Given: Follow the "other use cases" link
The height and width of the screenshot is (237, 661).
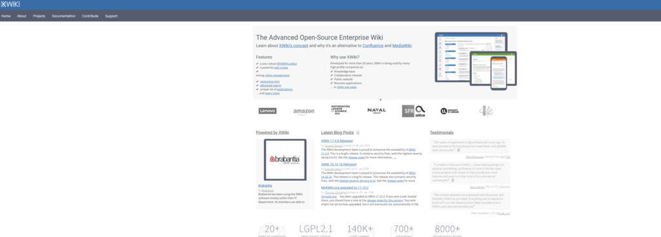Looking at the screenshot, I should [347, 87].
